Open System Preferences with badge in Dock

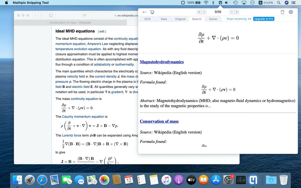pyautogui.click(x=229, y=180)
